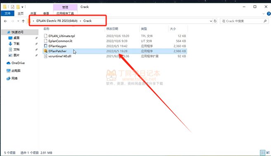This screenshot has height=156, width=271.
Task: Click the EPLAN Electric P8 2023 breadcrumb
Action: pos(57,21)
